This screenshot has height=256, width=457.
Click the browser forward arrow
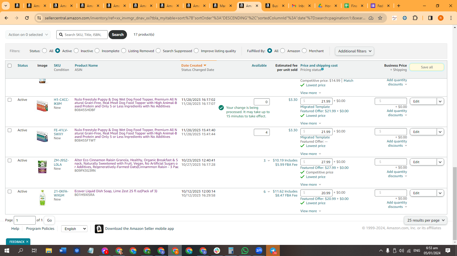tap(17, 18)
